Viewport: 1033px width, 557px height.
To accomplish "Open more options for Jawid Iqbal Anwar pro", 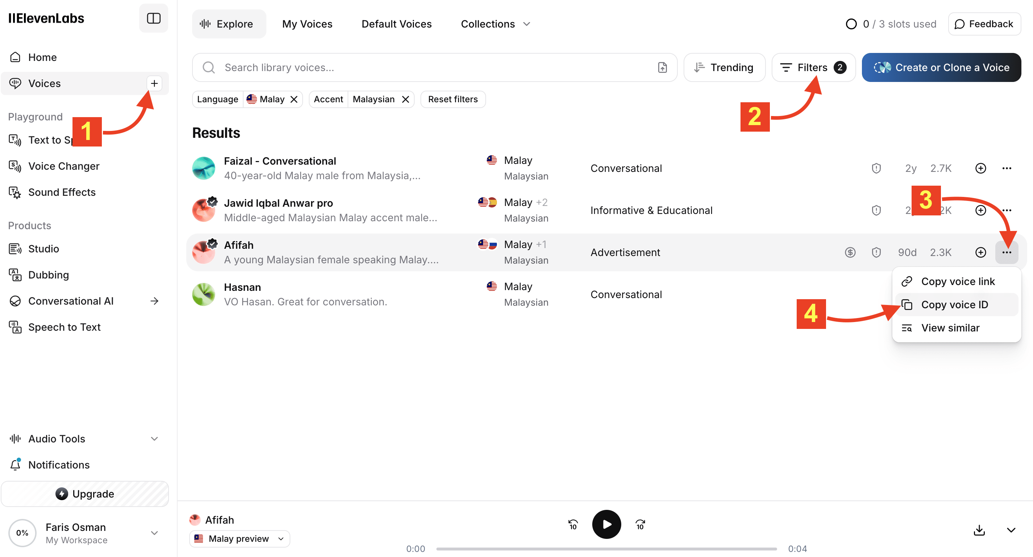I will coord(1007,210).
